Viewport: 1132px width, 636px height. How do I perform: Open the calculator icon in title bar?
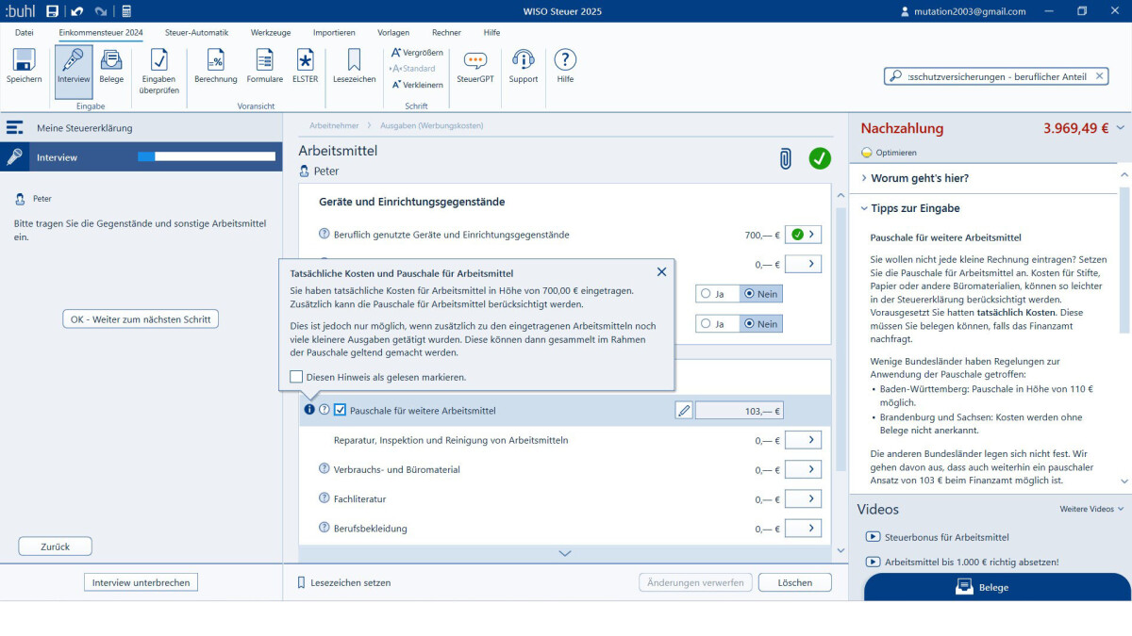126,11
